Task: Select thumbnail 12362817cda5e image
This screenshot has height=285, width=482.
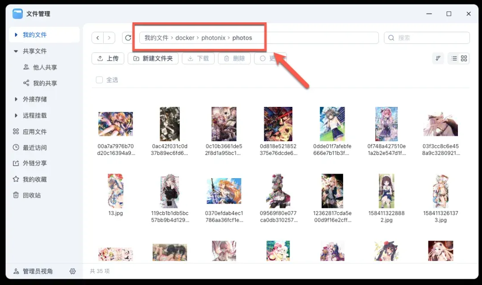Action: 332,191
